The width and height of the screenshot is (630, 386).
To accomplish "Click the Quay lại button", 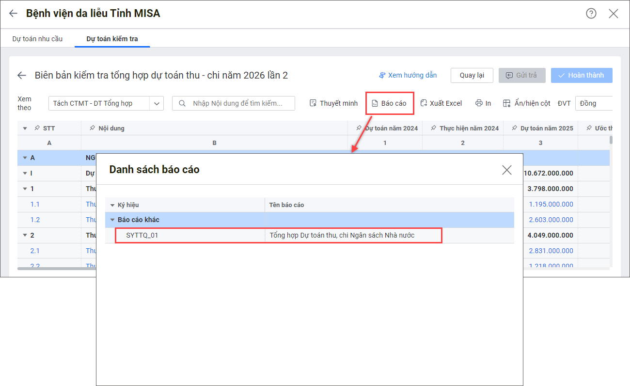I will tap(472, 75).
